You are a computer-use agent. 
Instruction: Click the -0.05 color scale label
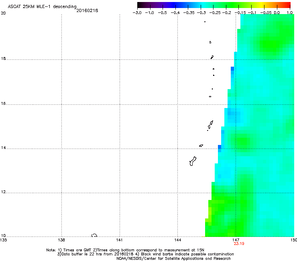coord(266,13)
